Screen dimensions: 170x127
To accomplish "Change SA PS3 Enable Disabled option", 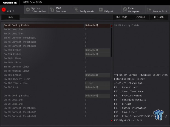I will (x=98, y=50).
